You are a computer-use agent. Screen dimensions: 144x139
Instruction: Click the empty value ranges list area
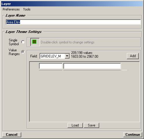pos(84,96)
